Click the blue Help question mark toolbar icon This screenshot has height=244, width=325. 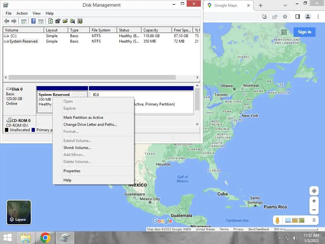pos(33,21)
